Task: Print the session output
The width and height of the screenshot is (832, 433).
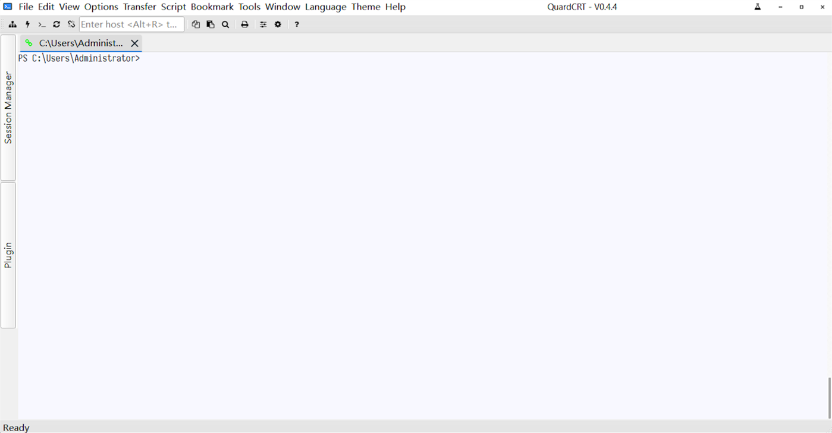Action: click(244, 24)
